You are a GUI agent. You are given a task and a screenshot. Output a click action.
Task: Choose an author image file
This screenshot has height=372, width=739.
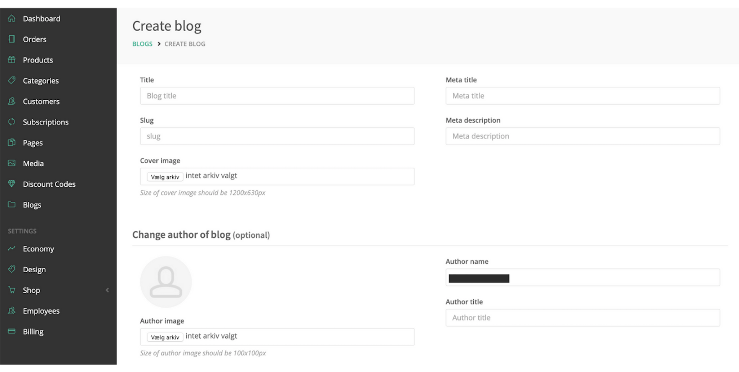click(x=165, y=337)
